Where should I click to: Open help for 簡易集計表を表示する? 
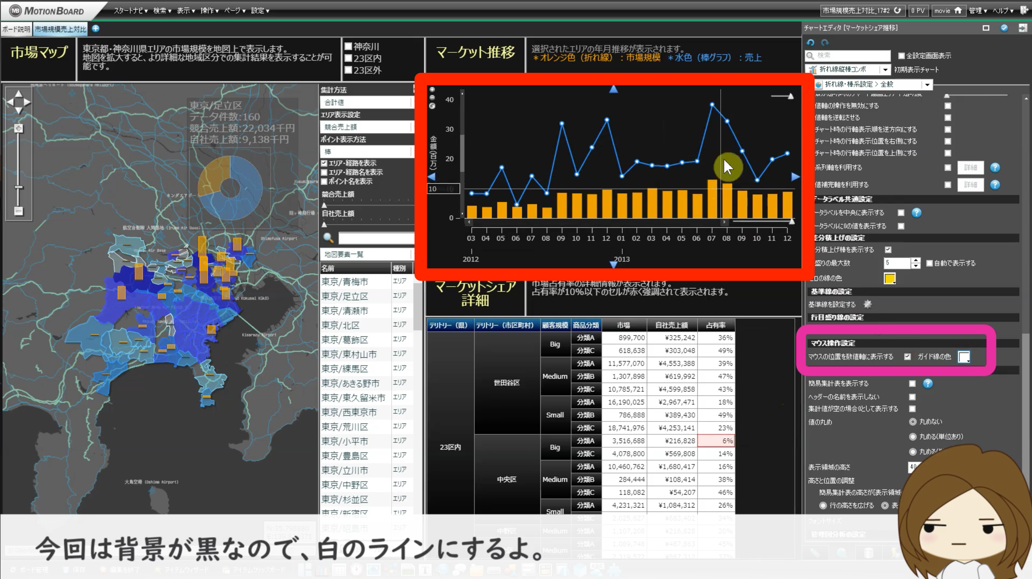coord(928,384)
